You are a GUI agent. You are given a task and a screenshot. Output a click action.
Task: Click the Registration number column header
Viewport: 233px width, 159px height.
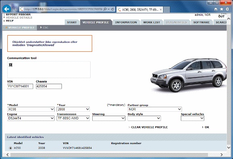pos(126,143)
